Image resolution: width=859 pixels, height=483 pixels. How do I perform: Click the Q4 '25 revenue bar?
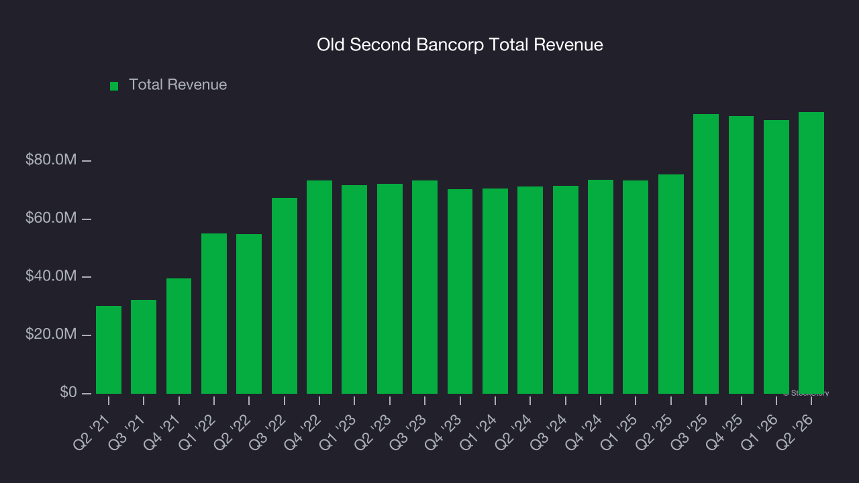tap(742, 255)
